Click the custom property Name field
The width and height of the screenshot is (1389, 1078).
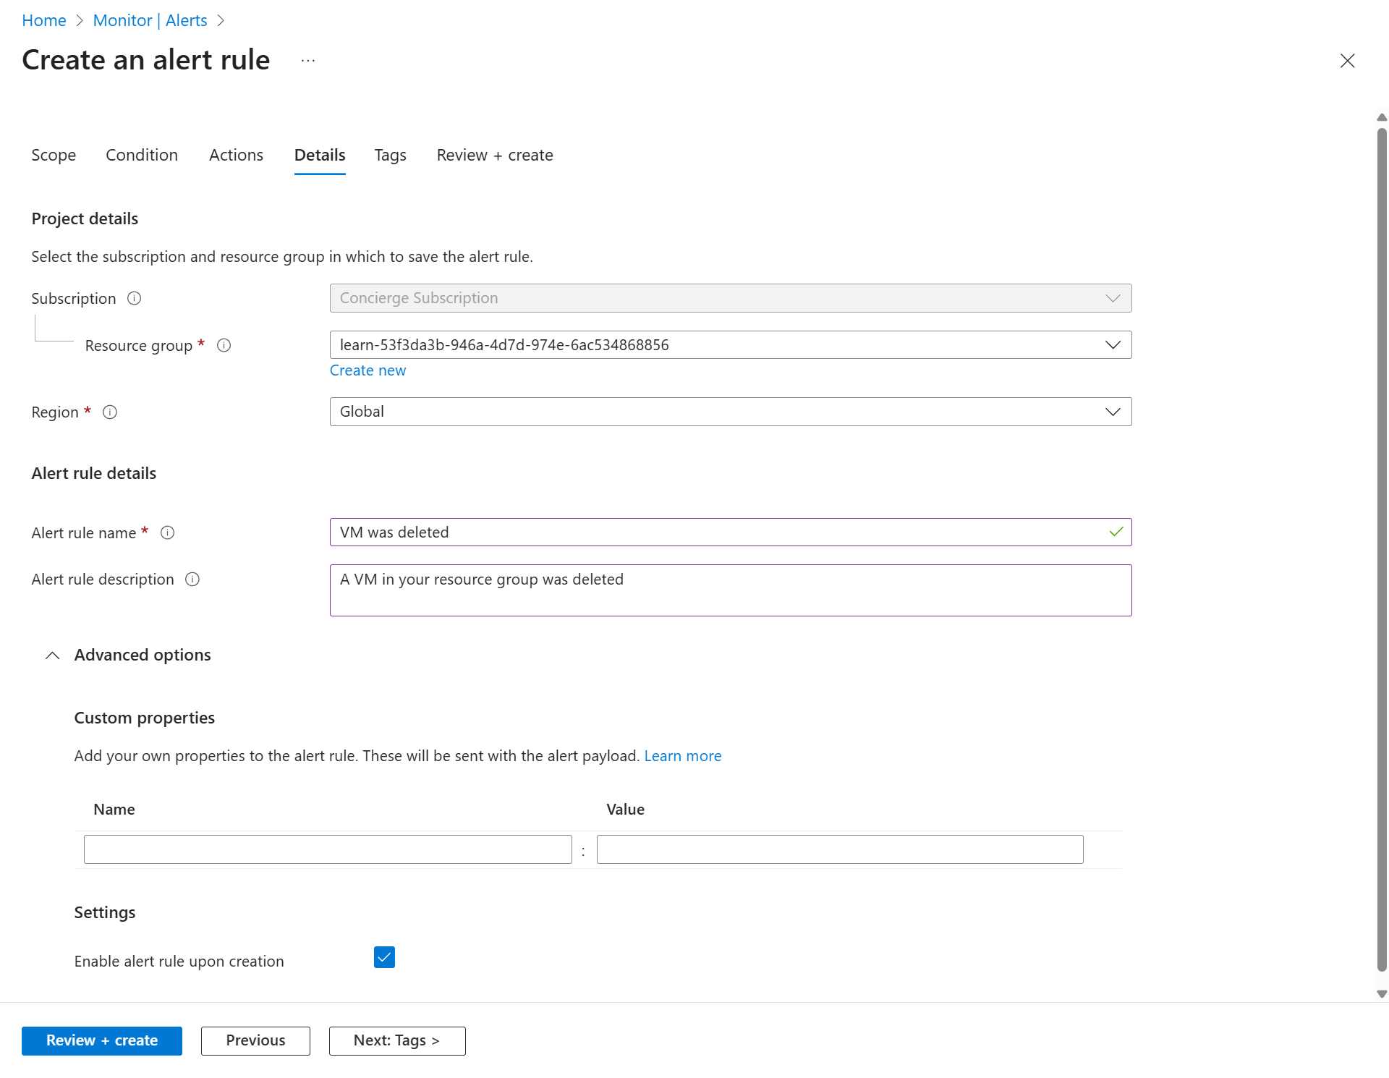click(x=328, y=849)
